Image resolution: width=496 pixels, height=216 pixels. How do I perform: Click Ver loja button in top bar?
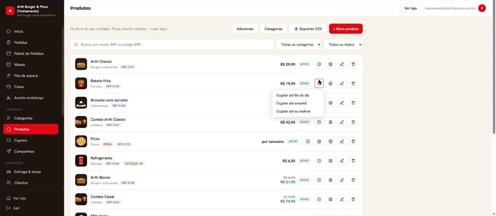click(x=410, y=8)
